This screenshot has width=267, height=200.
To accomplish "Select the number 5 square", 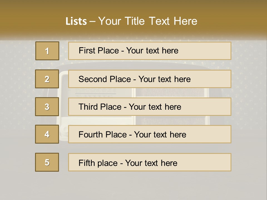I will click(x=47, y=162).
